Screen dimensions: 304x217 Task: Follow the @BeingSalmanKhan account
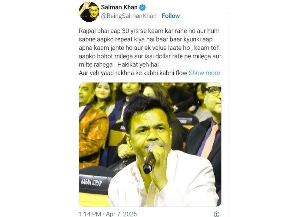171,16
